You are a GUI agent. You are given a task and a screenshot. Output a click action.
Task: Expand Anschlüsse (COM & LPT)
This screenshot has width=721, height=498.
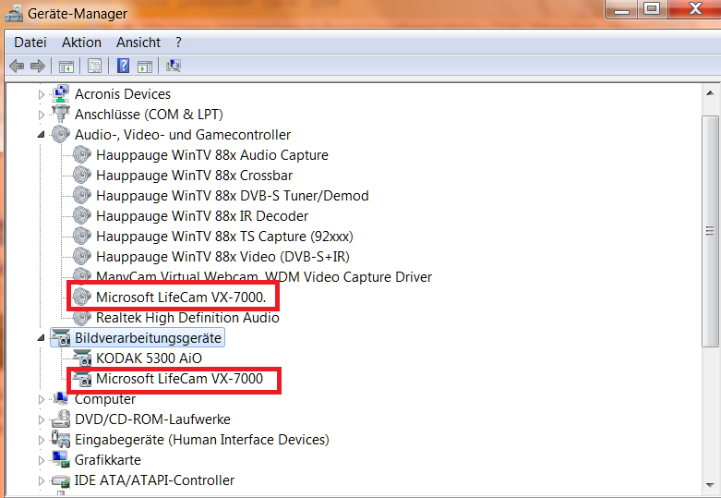pyautogui.click(x=41, y=115)
